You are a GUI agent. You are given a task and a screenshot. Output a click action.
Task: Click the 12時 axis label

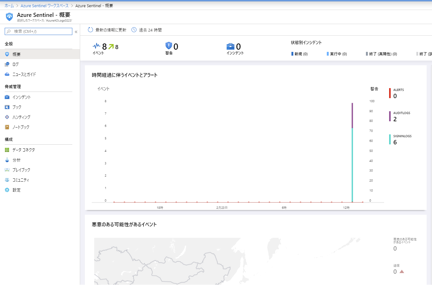pos(346,208)
